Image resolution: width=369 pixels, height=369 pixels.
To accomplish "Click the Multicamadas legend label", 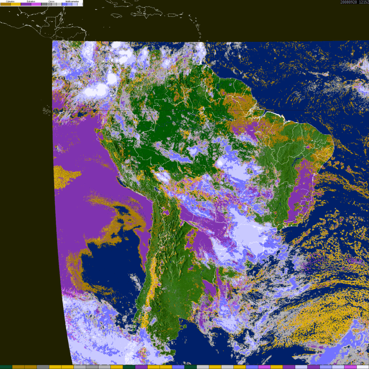I will tap(72, 1).
